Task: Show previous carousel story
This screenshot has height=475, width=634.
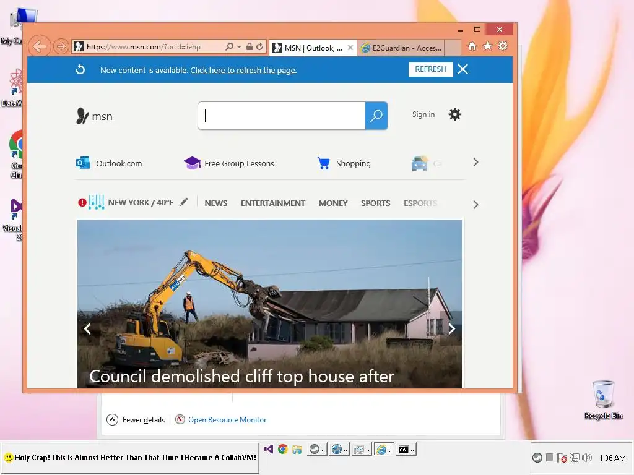Action: 87,329
